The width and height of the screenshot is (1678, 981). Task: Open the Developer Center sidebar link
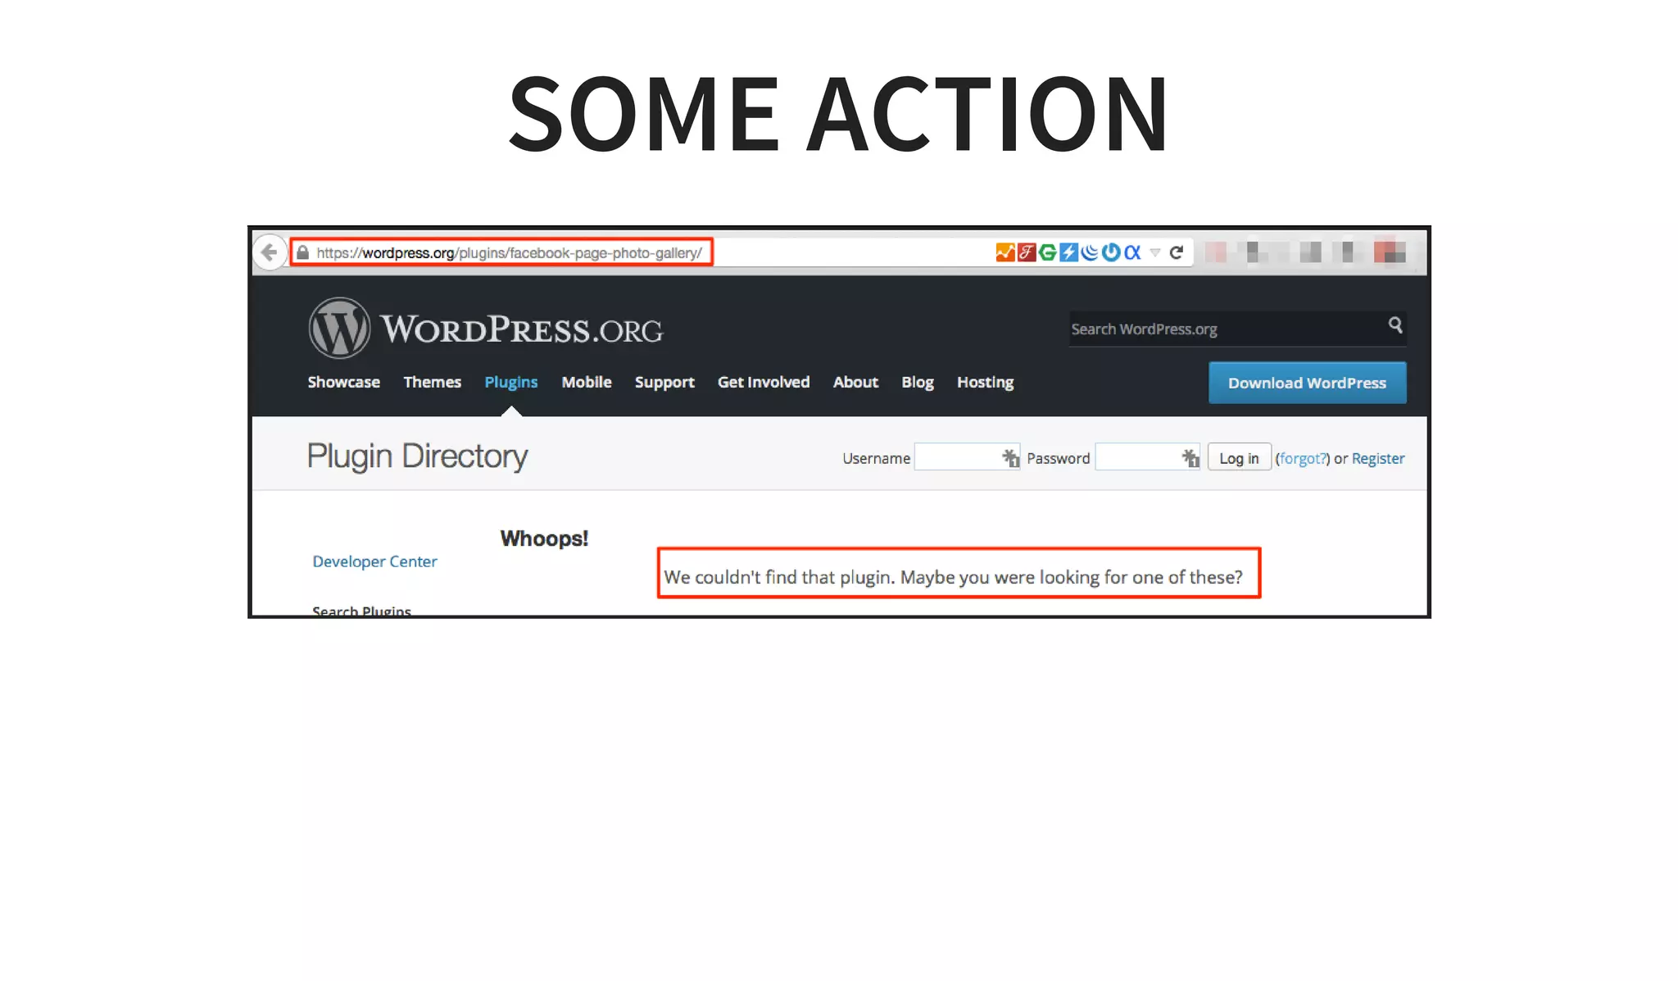click(x=374, y=561)
